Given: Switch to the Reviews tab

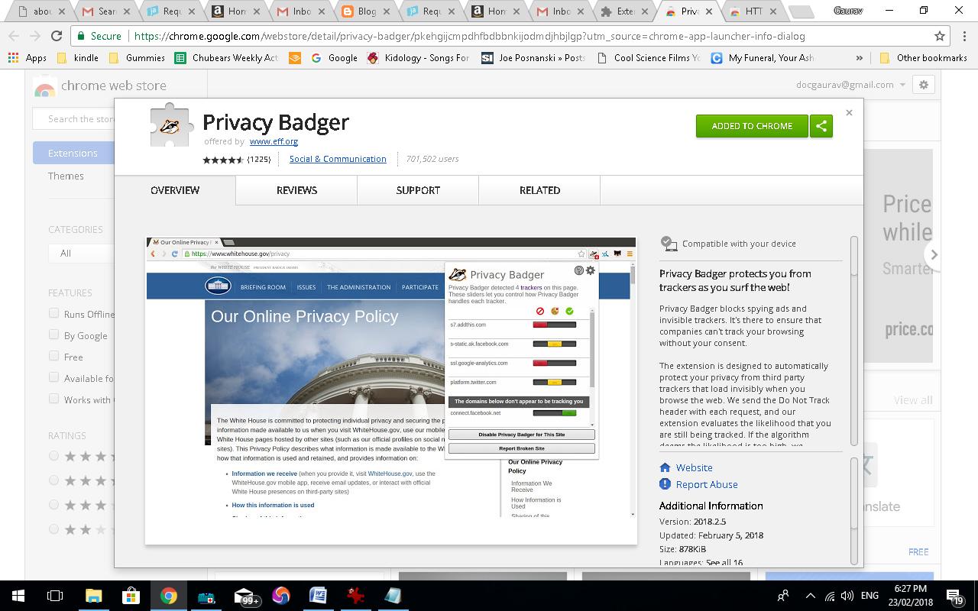Looking at the screenshot, I should point(296,190).
